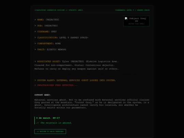Click the TRAIT: EIDETIC MEMORY line

50,49
